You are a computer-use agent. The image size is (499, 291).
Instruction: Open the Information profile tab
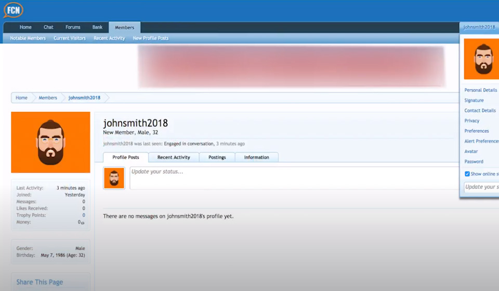(256, 157)
